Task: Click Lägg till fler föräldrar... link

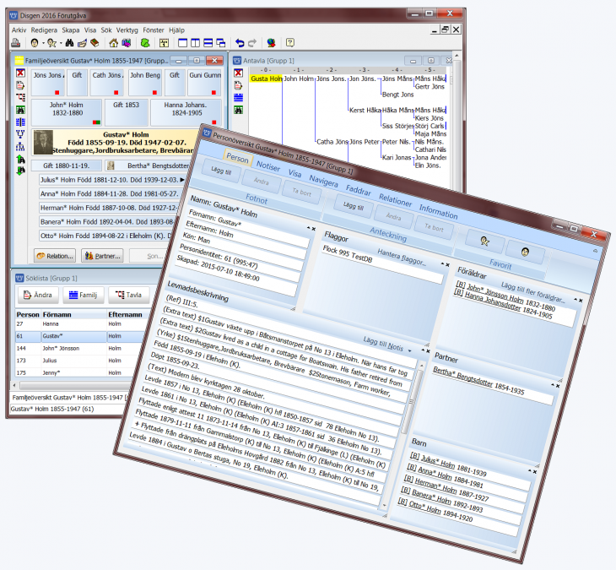Action: pyautogui.click(x=532, y=291)
